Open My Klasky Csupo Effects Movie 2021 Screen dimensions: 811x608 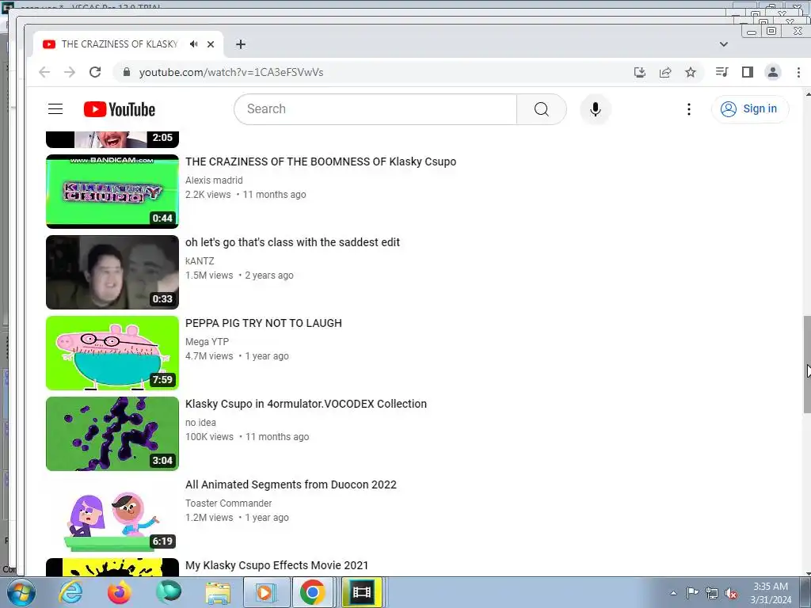[276, 565]
